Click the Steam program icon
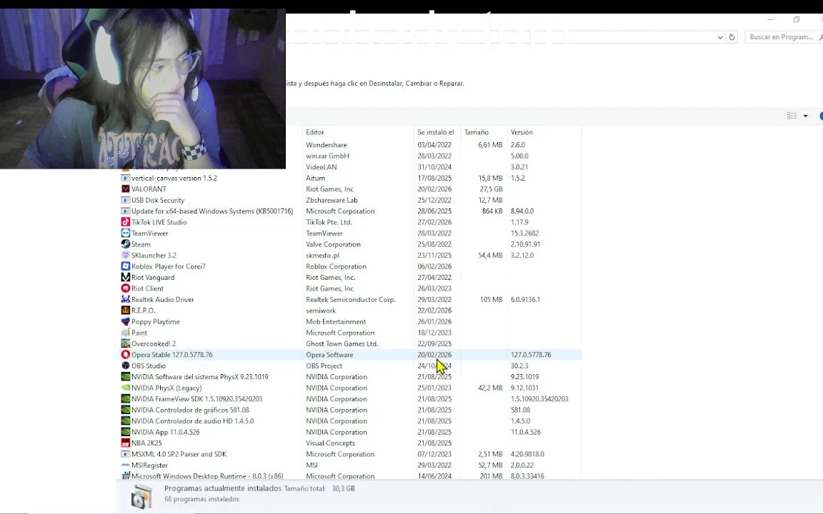This screenshot has width=823, height=514. [126, 244]
